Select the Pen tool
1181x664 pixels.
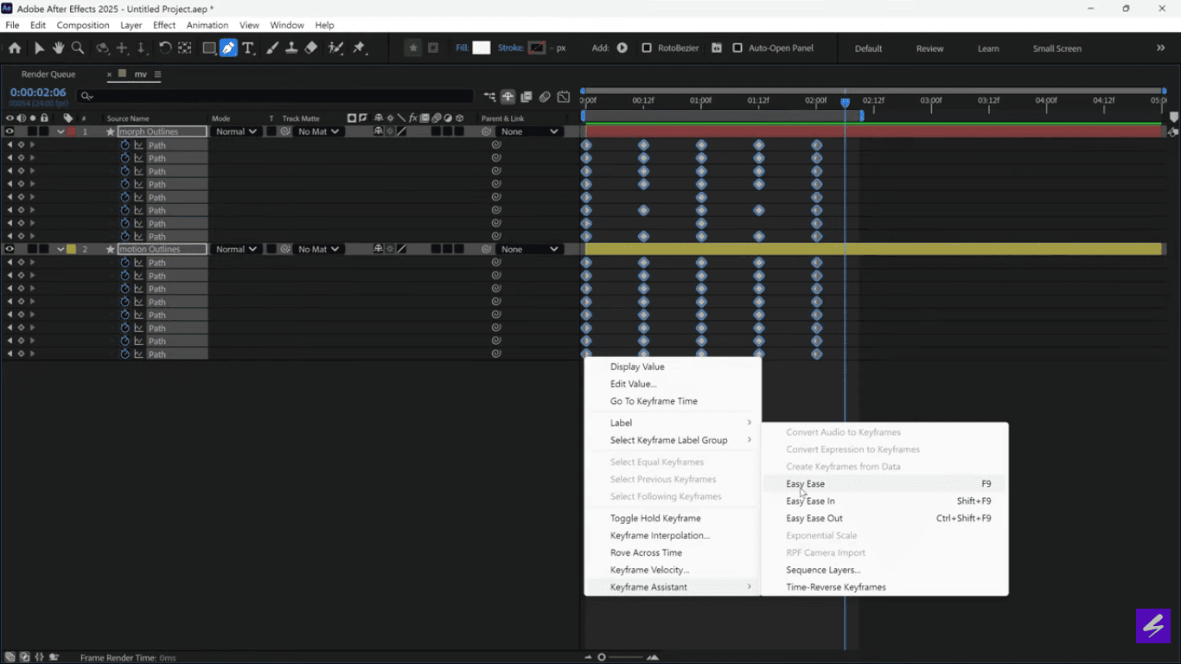tap(228, 48)
